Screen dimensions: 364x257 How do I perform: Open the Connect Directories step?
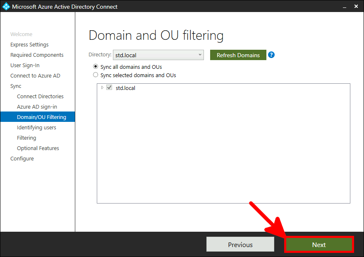pyautogui.click(x=40, y=96)
